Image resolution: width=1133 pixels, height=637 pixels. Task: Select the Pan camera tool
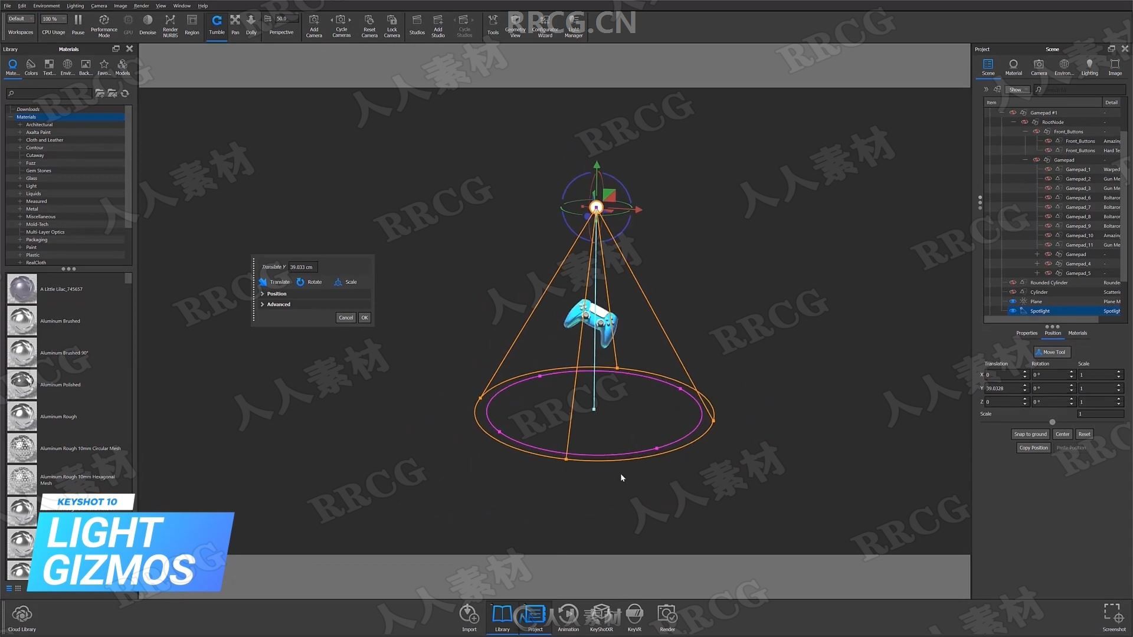click(235, 25)
